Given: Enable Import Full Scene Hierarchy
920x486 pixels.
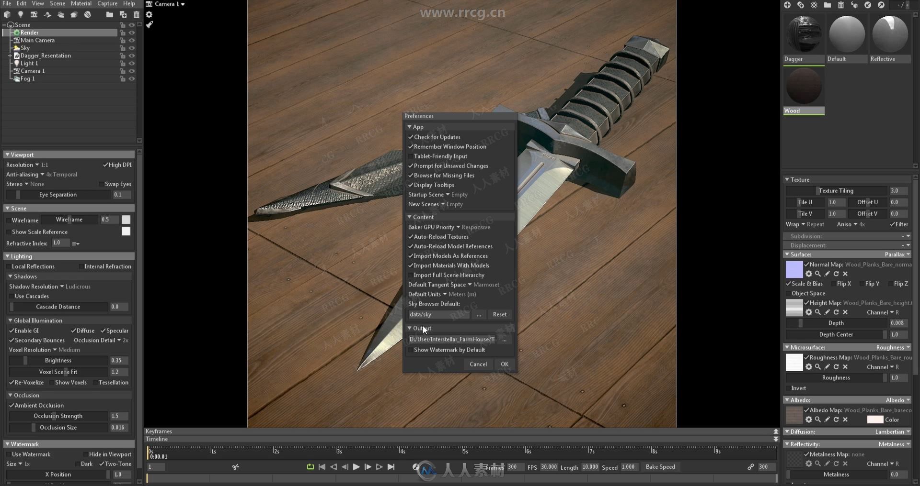Looking at the screenshot, I should tap(411, 275).
